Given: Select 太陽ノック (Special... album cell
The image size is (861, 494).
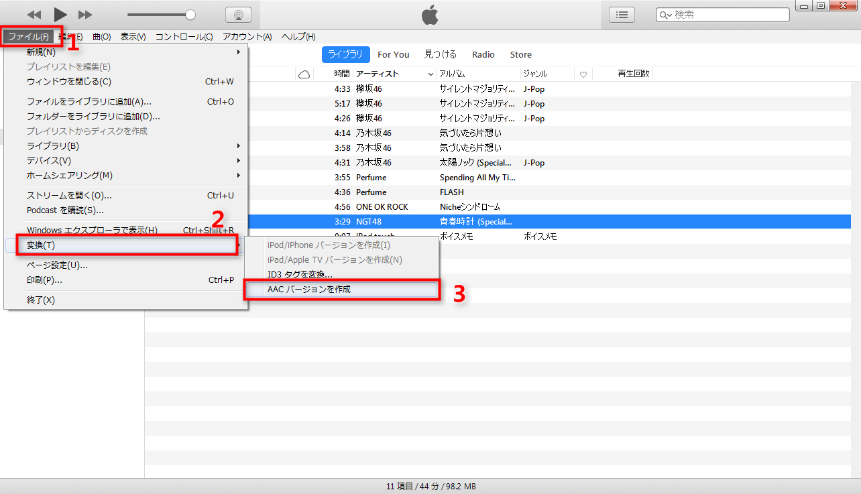Looking at the screenshot, I should (475, 162).
